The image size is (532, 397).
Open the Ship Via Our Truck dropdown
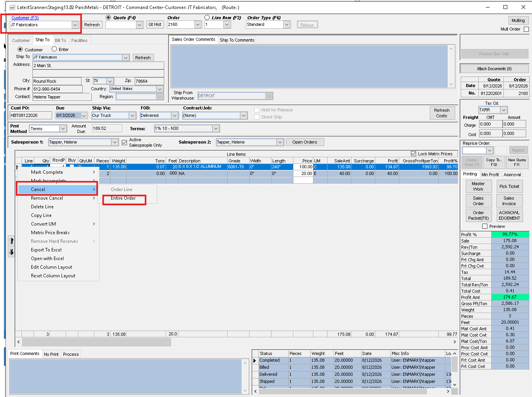click(x=132, y=115)
